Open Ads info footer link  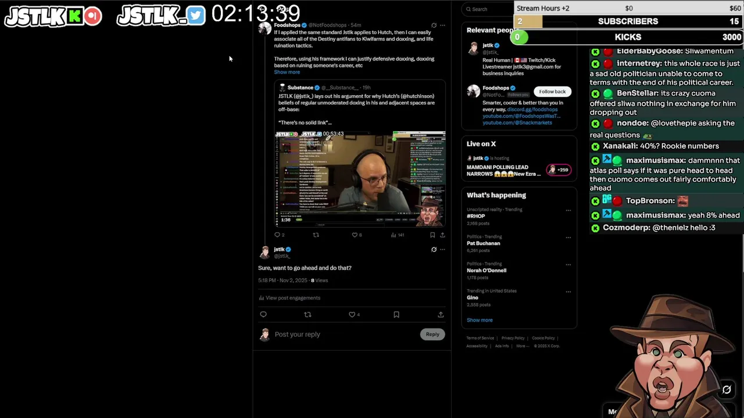pos(502,346)
